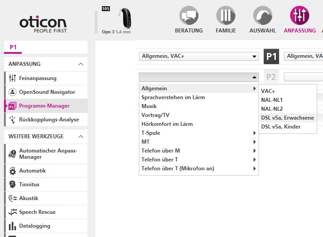This screenshot has height=237, width=323.
Task: Choose DSL v5a, Kinder rationale
Action: pos(288,127)
